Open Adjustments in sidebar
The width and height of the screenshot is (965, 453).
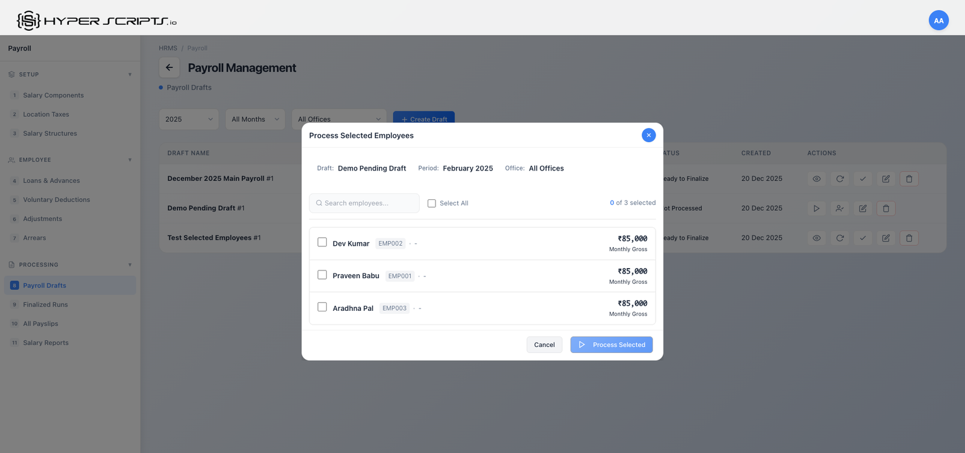tap(70, 219)
